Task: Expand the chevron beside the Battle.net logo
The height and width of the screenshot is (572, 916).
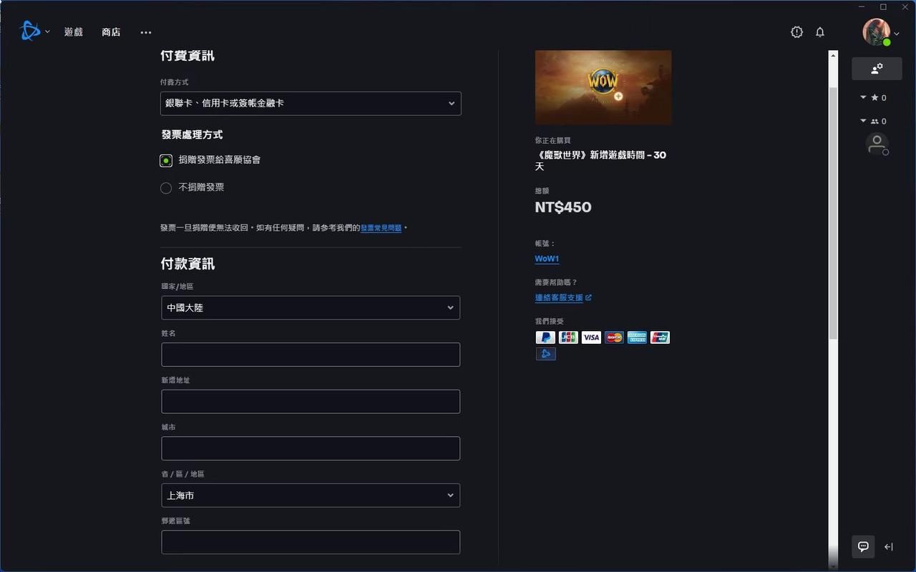Action: click(x=47, y=32)
